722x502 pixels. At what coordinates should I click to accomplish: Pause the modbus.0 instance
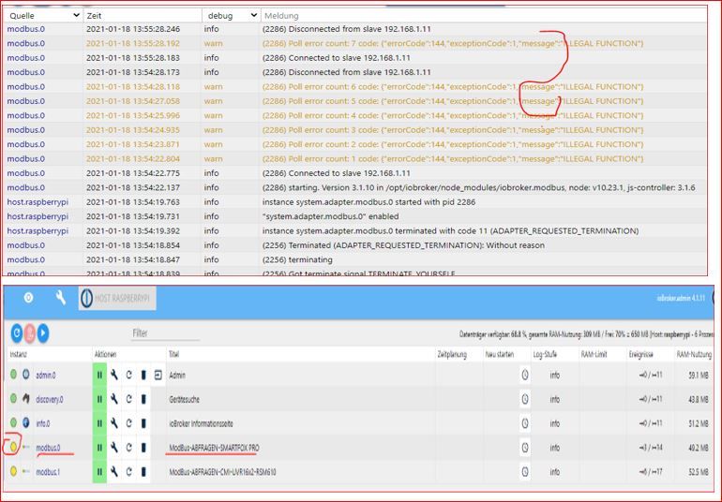click(99, 448)
